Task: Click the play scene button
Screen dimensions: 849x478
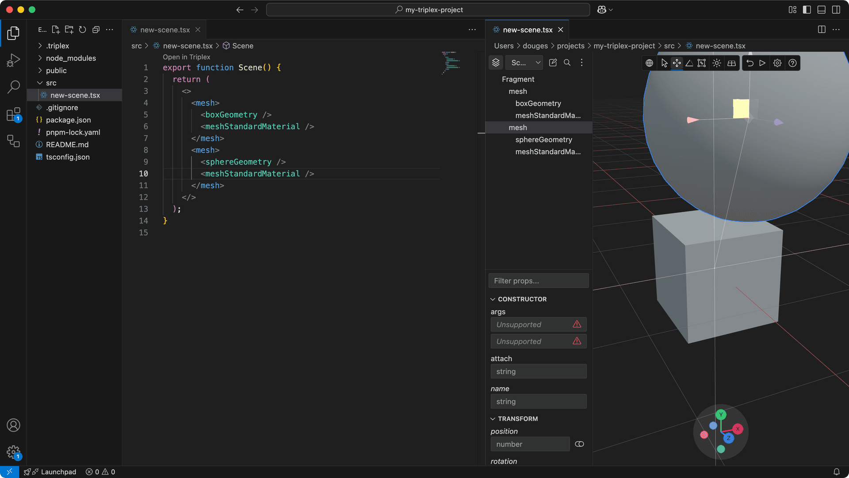Action: (x=762, y=63)
